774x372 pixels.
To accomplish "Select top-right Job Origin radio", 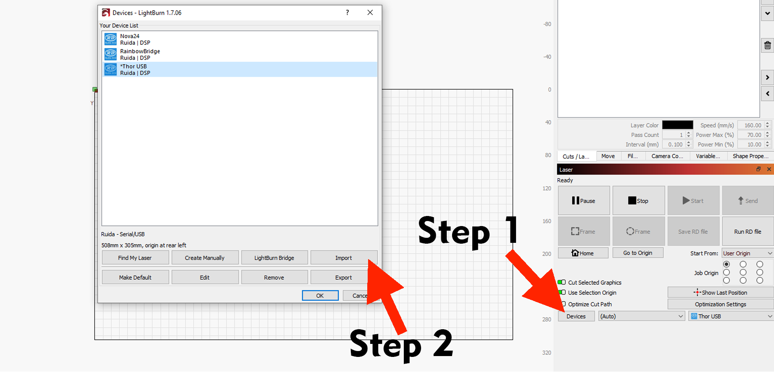I will pyautogui.click(x=760, y=264).
